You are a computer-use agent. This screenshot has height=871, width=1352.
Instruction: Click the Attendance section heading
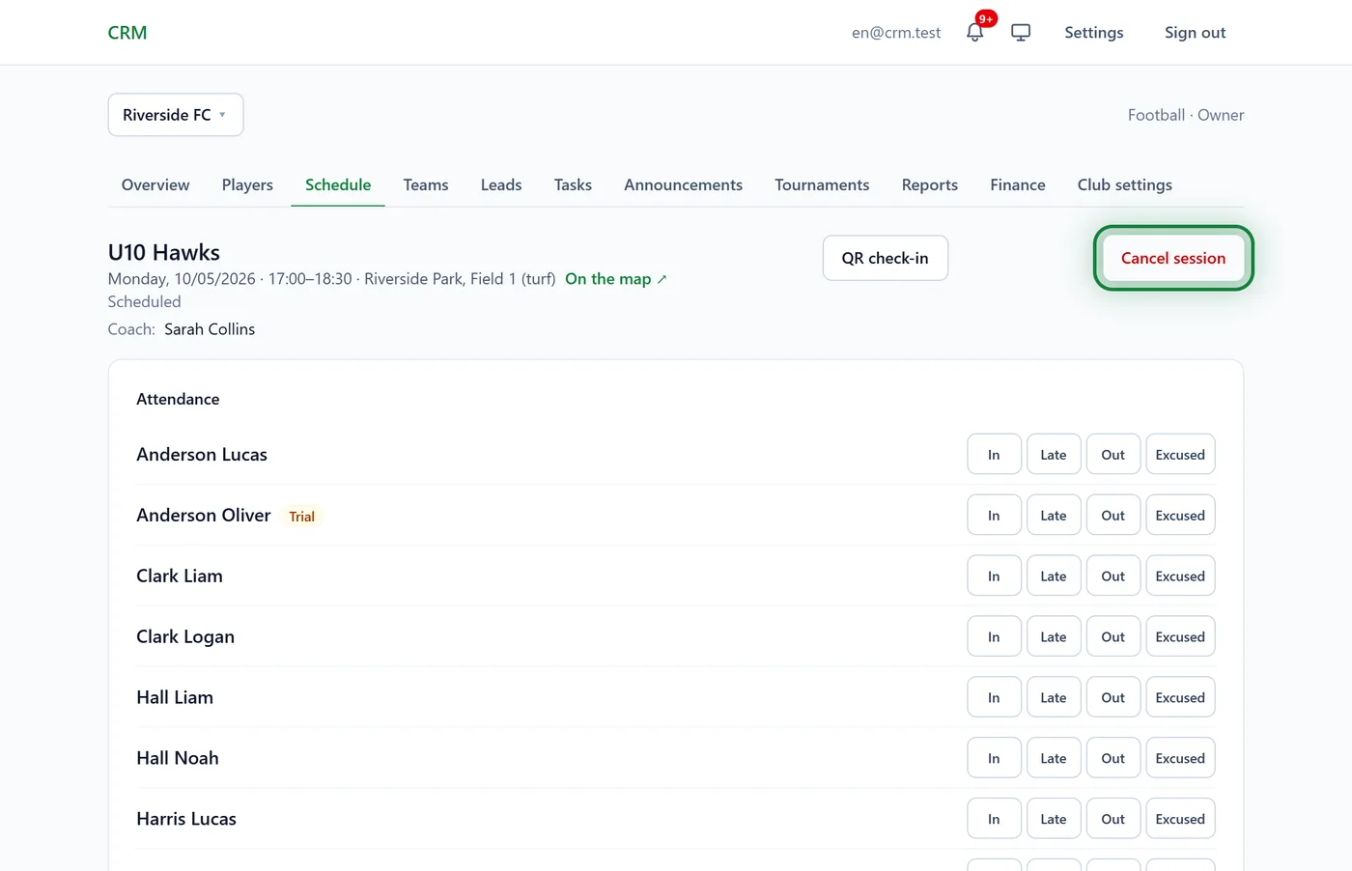pyautogui.click(x=178, y=399)
